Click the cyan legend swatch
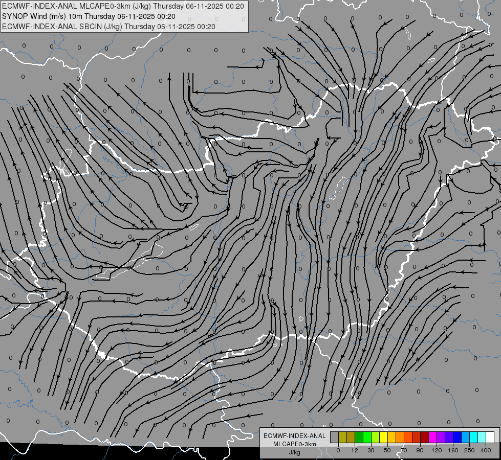Viewport: 501px width, 460px height. click(x=474, y=437)
